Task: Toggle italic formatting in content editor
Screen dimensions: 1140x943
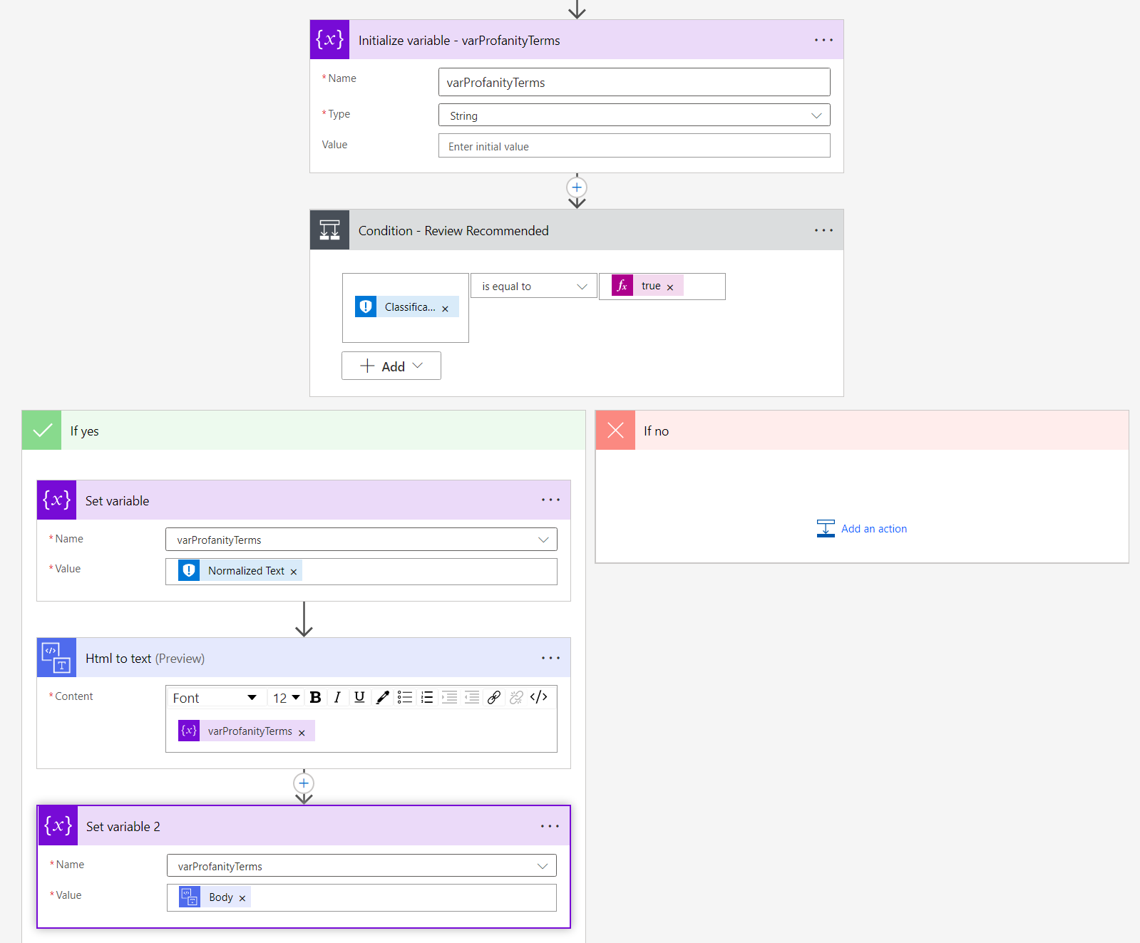Action: 337,698
